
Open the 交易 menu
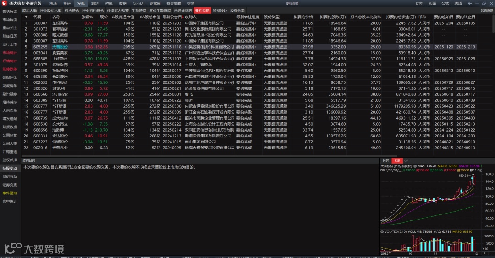tap(191, 4)
